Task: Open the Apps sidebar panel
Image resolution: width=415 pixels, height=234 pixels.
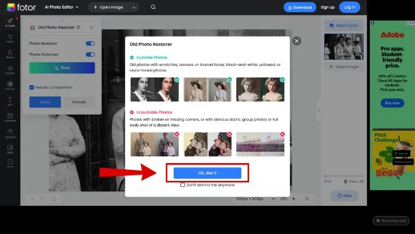Action: click(x=10, y=149)
